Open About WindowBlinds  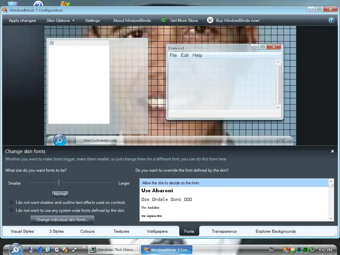pyautogui.click(x=132, y=20)
